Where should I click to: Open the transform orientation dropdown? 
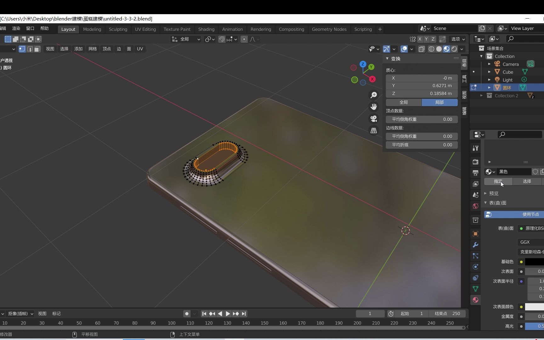pos(186,39)
